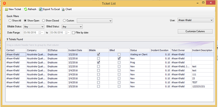218x107 pixels.
Task: Select the ticket row described 1223231321
Action: click(x=110, y=86)
